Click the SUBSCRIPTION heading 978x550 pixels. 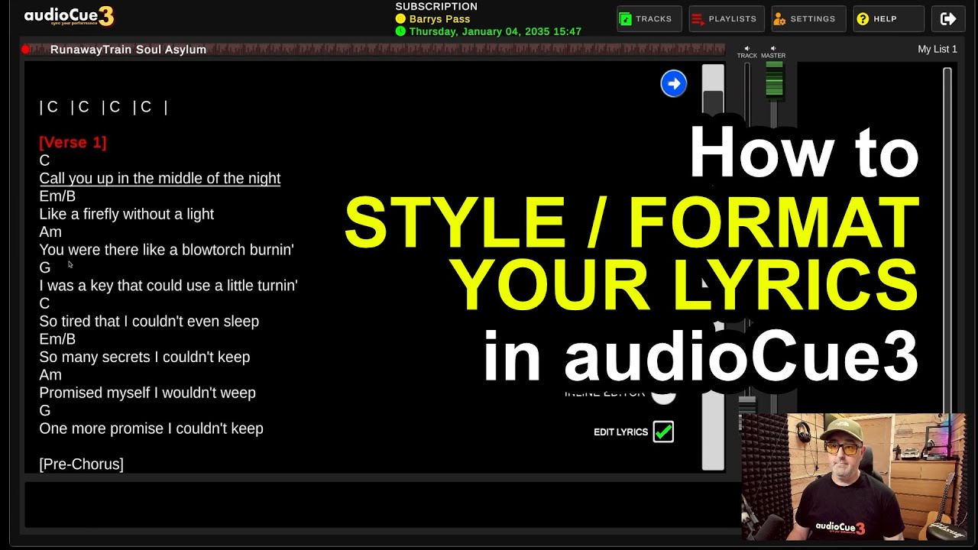tap(436, 6)
